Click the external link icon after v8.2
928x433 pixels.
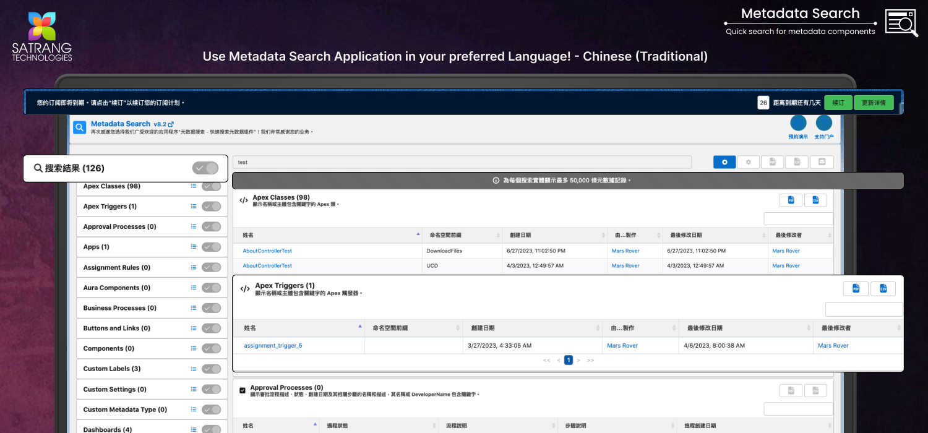pyautogui.click(x=171, y=124)
